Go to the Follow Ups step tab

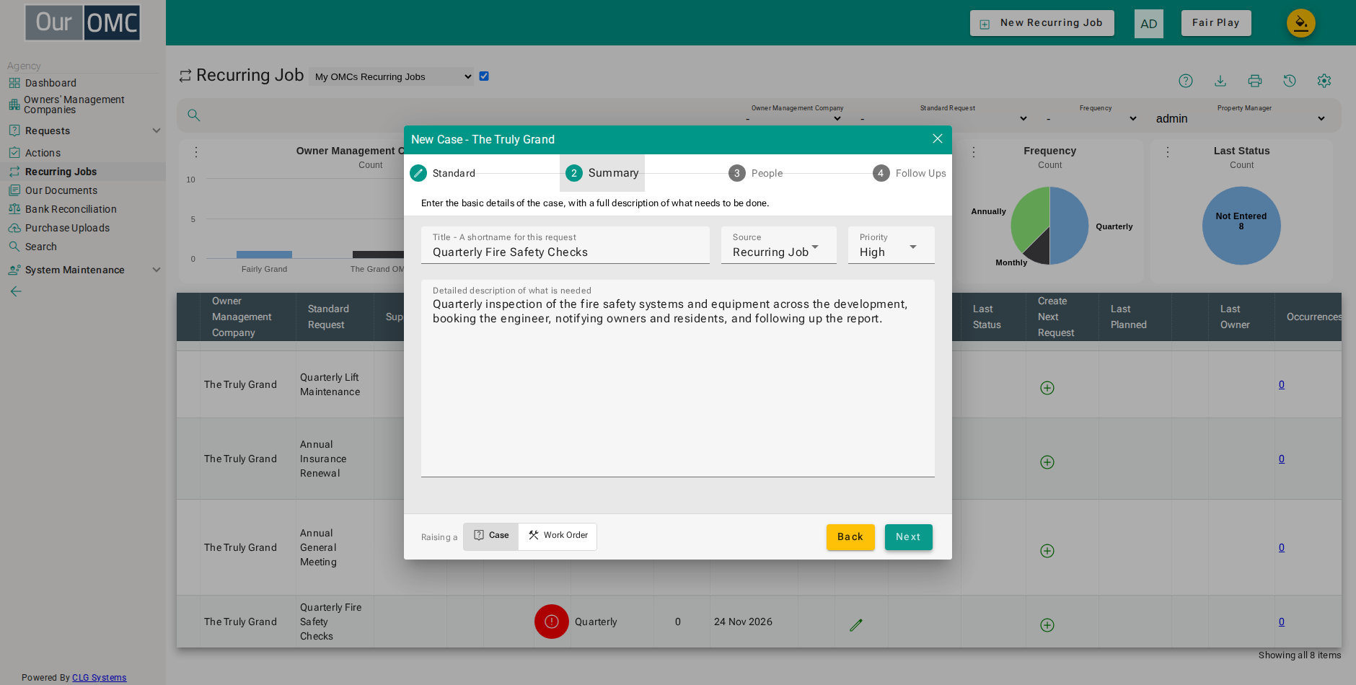click(910, 173)
